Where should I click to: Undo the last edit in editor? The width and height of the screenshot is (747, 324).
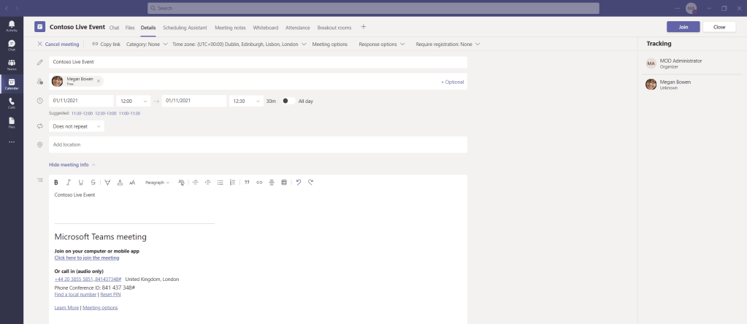pos(298,182)
